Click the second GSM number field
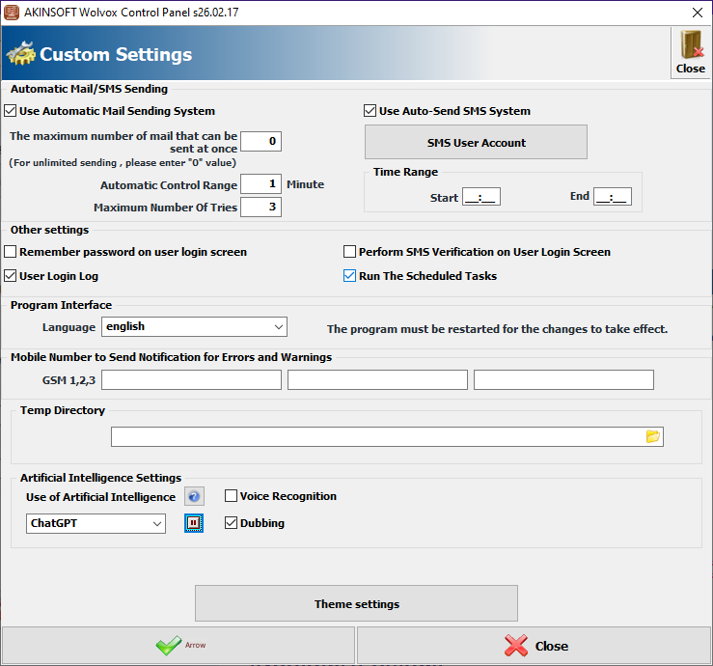 point(377,380)
